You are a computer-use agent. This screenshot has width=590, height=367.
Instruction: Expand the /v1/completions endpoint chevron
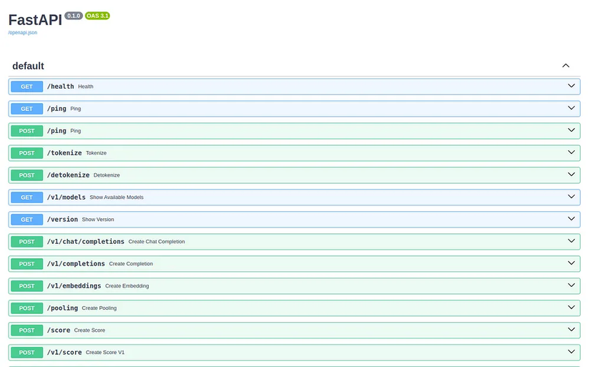(x=571, y=263)
